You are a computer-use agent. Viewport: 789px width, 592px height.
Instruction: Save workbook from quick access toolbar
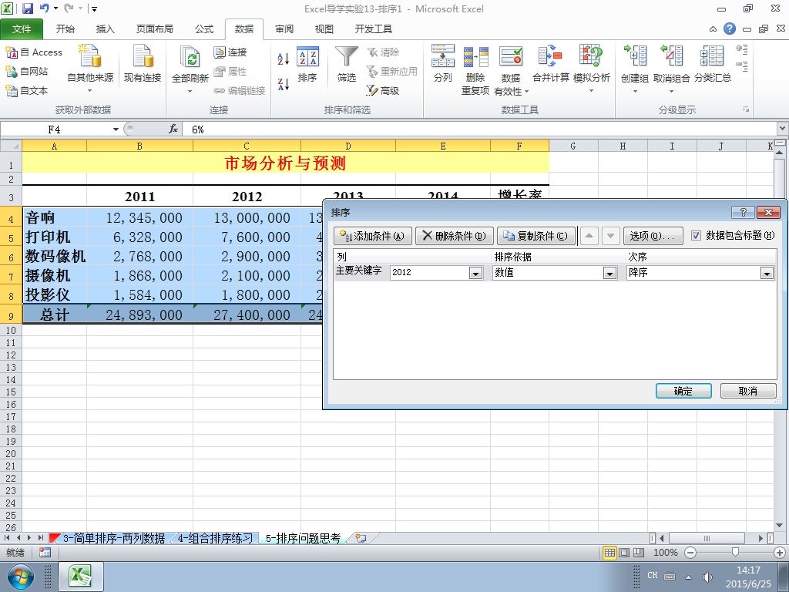tap(27, 8)
